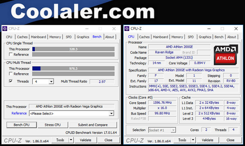This screenshot has height=146, width=245.
Task: Click Validate button in left Bench window
Action: tap(86, 140)
